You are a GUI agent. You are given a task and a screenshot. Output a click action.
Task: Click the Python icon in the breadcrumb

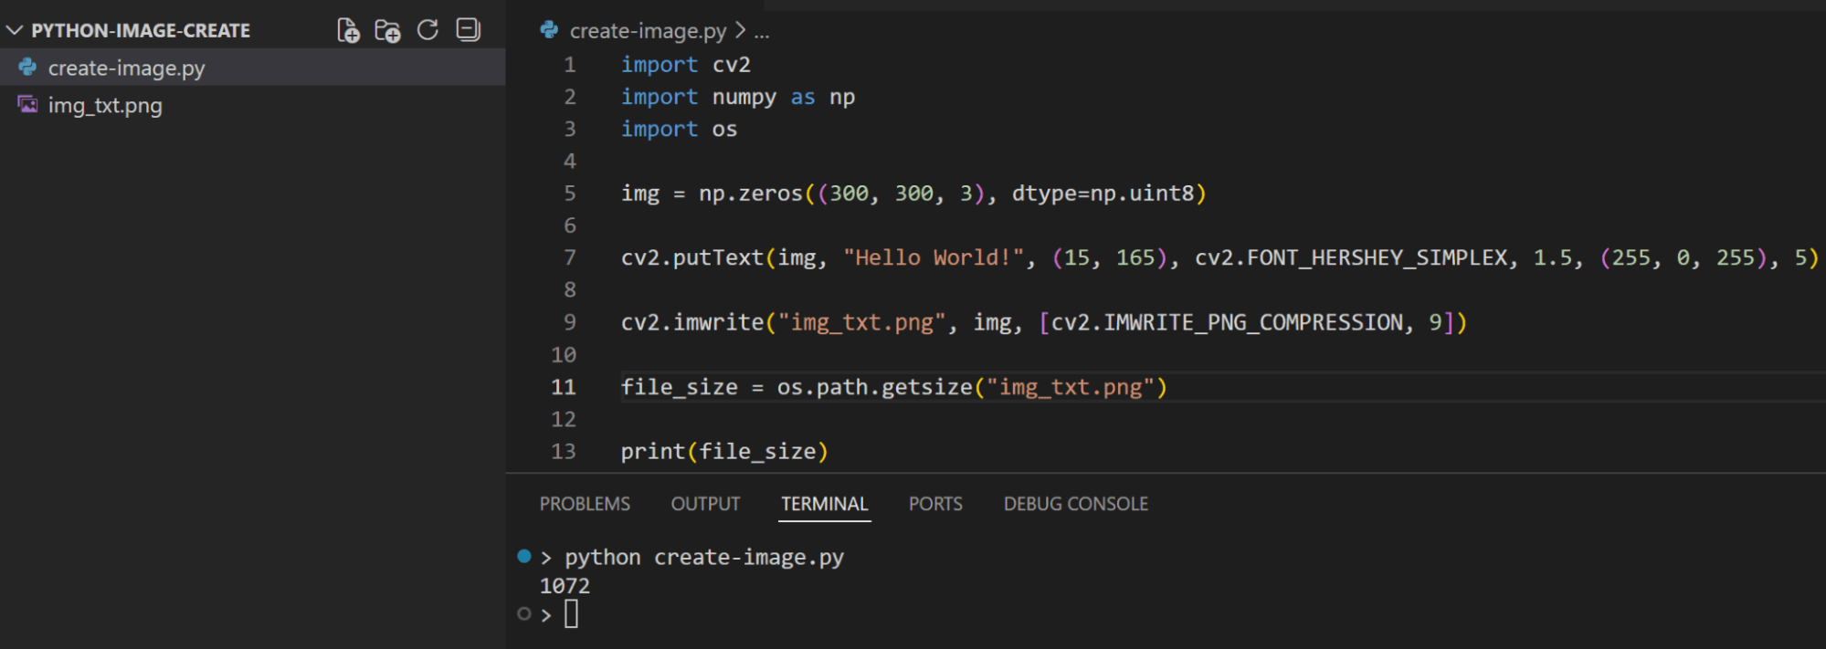coord(549,30)
